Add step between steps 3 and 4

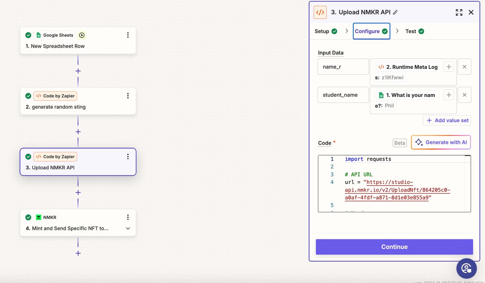click(78, 192)
